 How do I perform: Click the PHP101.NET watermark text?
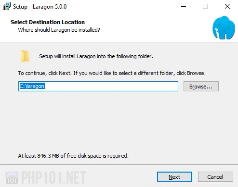click(x=54, y=177)
